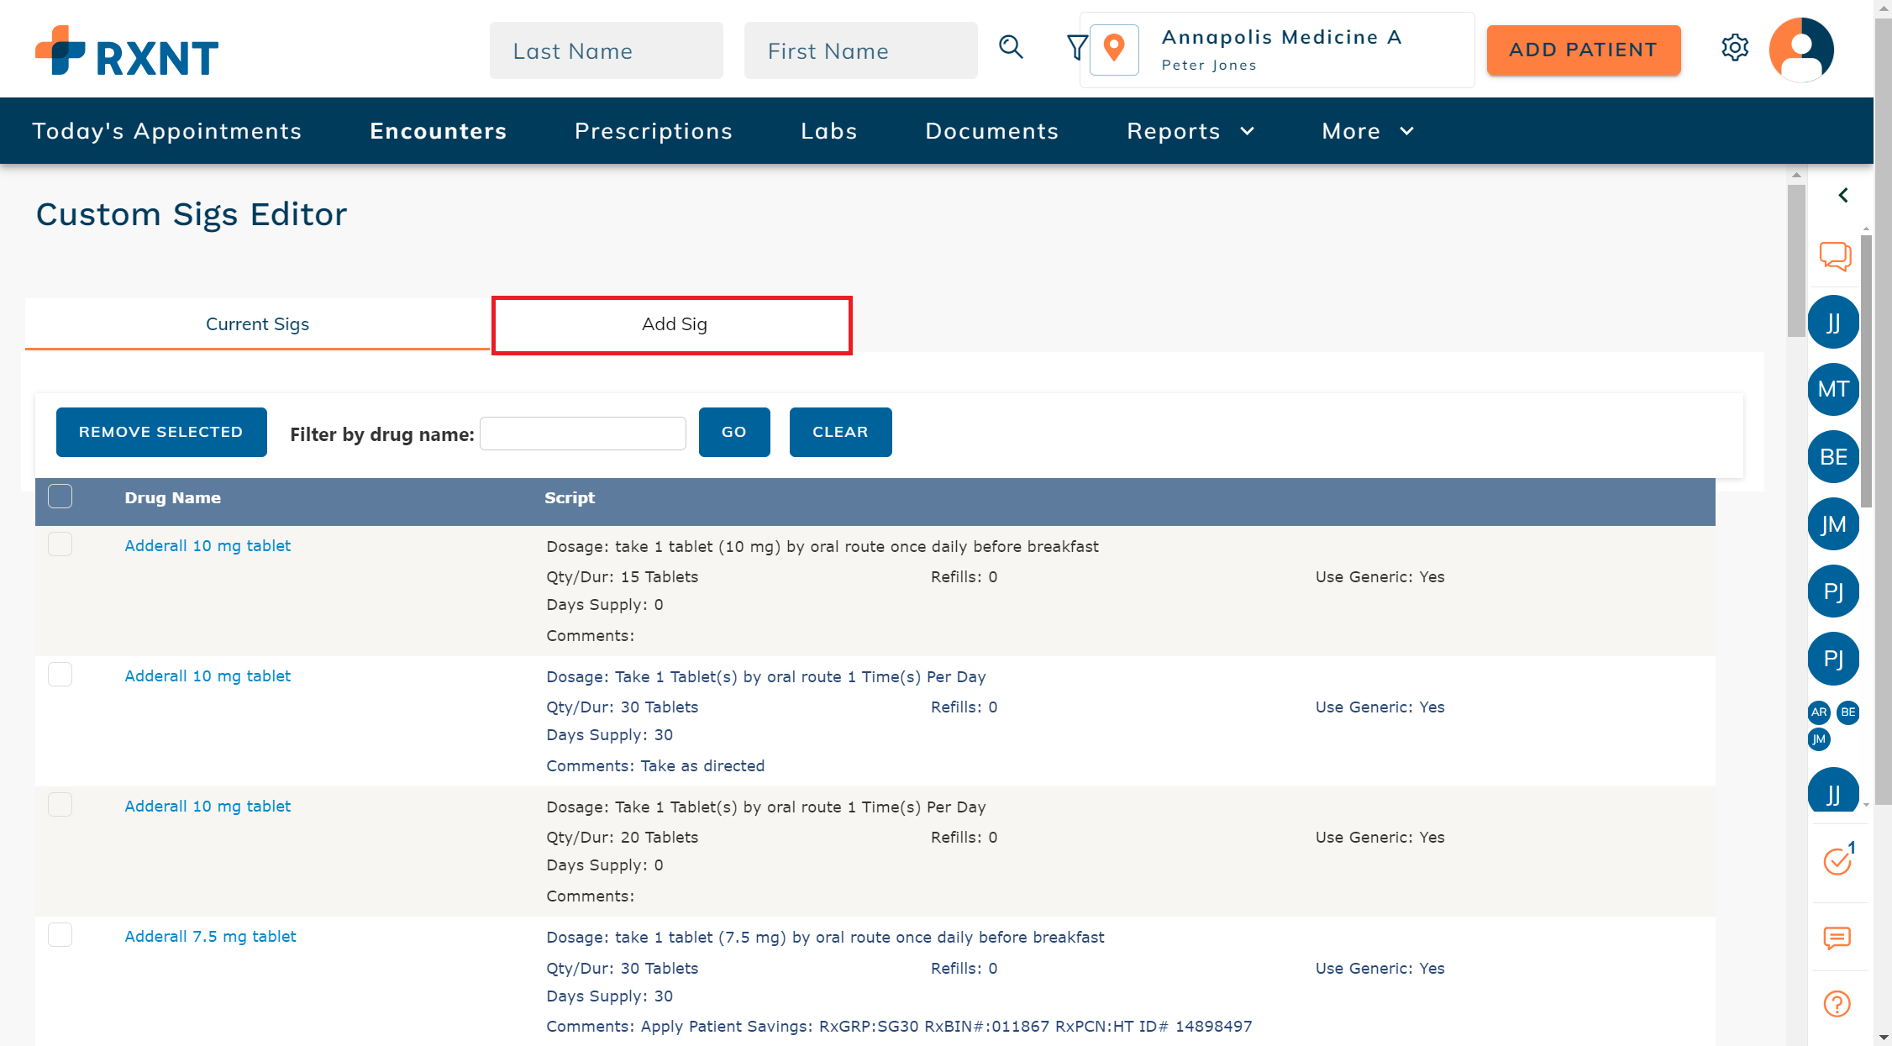Select the small JM avatar

coord(1819,739)
